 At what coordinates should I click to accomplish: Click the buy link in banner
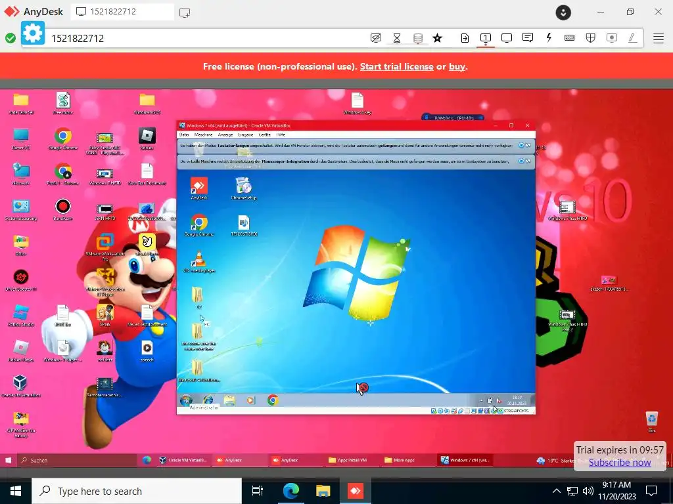pos(457,66)
